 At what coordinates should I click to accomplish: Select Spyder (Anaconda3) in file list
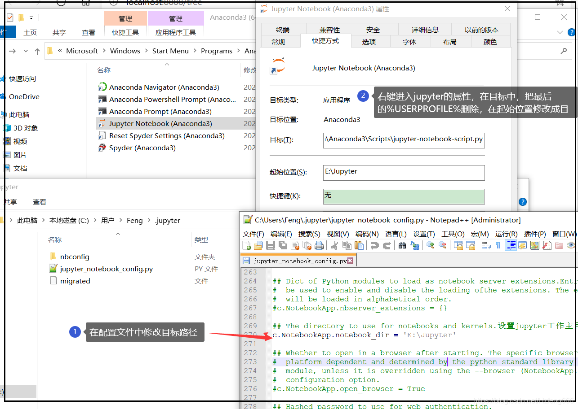142,148
